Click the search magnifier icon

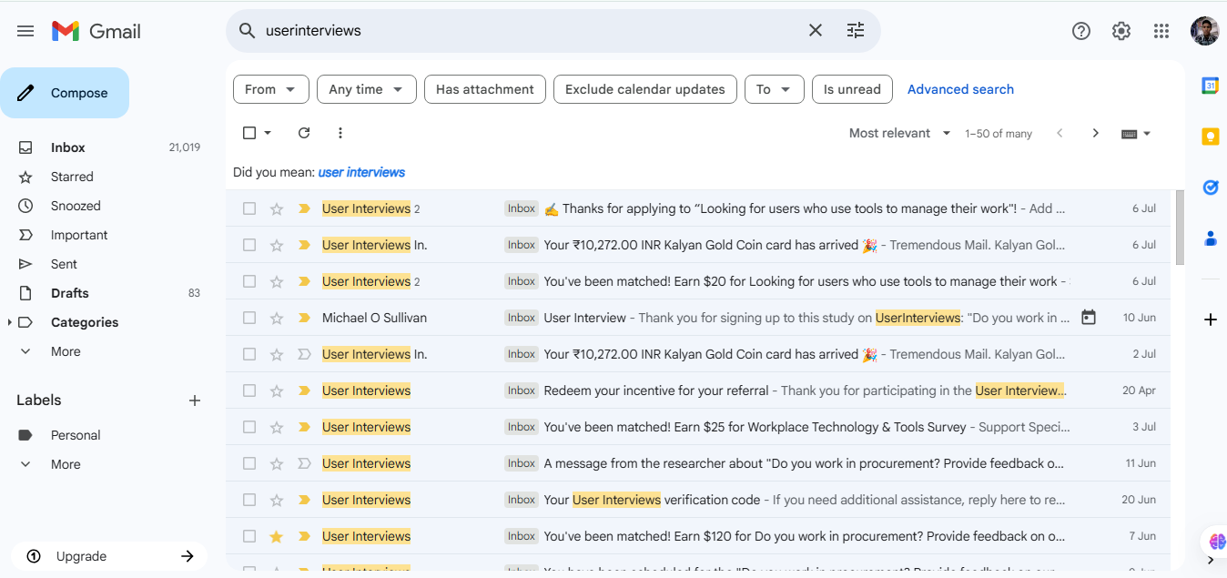click(x=247, y=31)
